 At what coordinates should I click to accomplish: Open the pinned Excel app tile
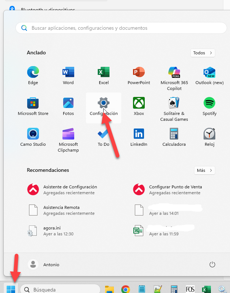tap(104, 76)
